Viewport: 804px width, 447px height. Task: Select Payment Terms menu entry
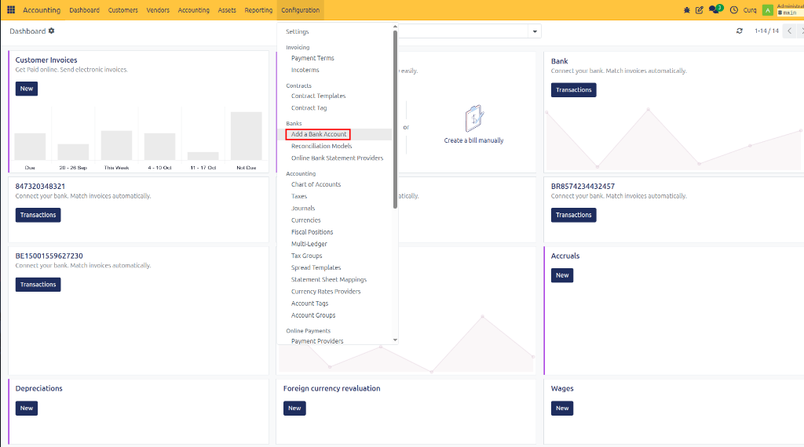pyautogui.click(x=312, y=58)
